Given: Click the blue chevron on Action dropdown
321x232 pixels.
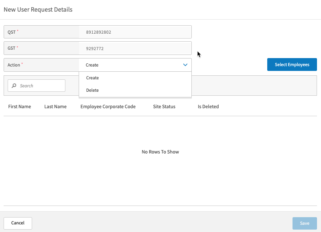Looking at the screenshot, I should [185, 65].
